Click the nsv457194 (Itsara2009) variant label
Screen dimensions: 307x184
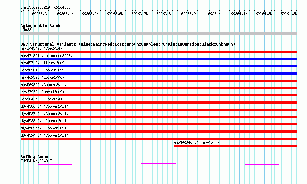[x=43, y=63]
